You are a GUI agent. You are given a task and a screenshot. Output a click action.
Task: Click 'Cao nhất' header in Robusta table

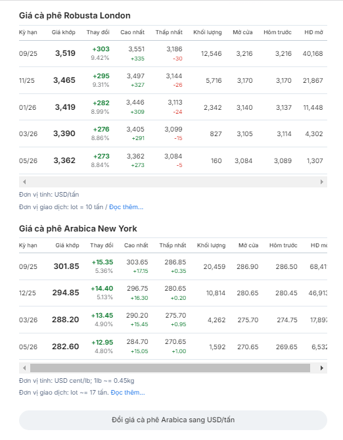[132, 32]
